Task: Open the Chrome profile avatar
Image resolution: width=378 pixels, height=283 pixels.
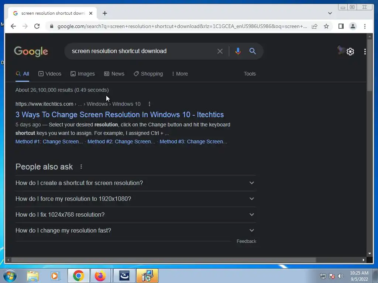Action: pos(353,26)
